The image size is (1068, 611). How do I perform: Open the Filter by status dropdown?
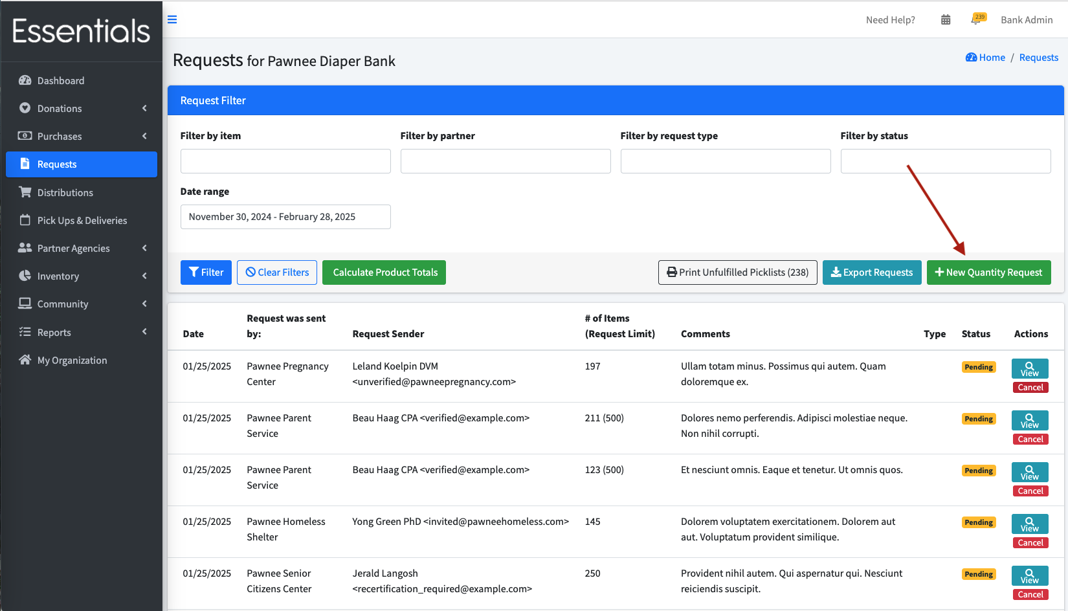click(946, 161)
